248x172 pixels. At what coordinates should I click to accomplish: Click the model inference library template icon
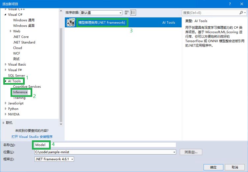tap(71, 22)
